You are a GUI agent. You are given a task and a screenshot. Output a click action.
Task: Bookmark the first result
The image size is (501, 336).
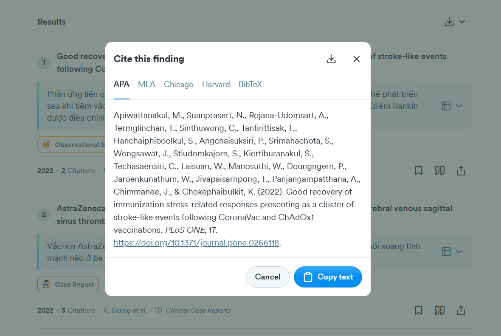pyautogui.click(x=419, y=171)
